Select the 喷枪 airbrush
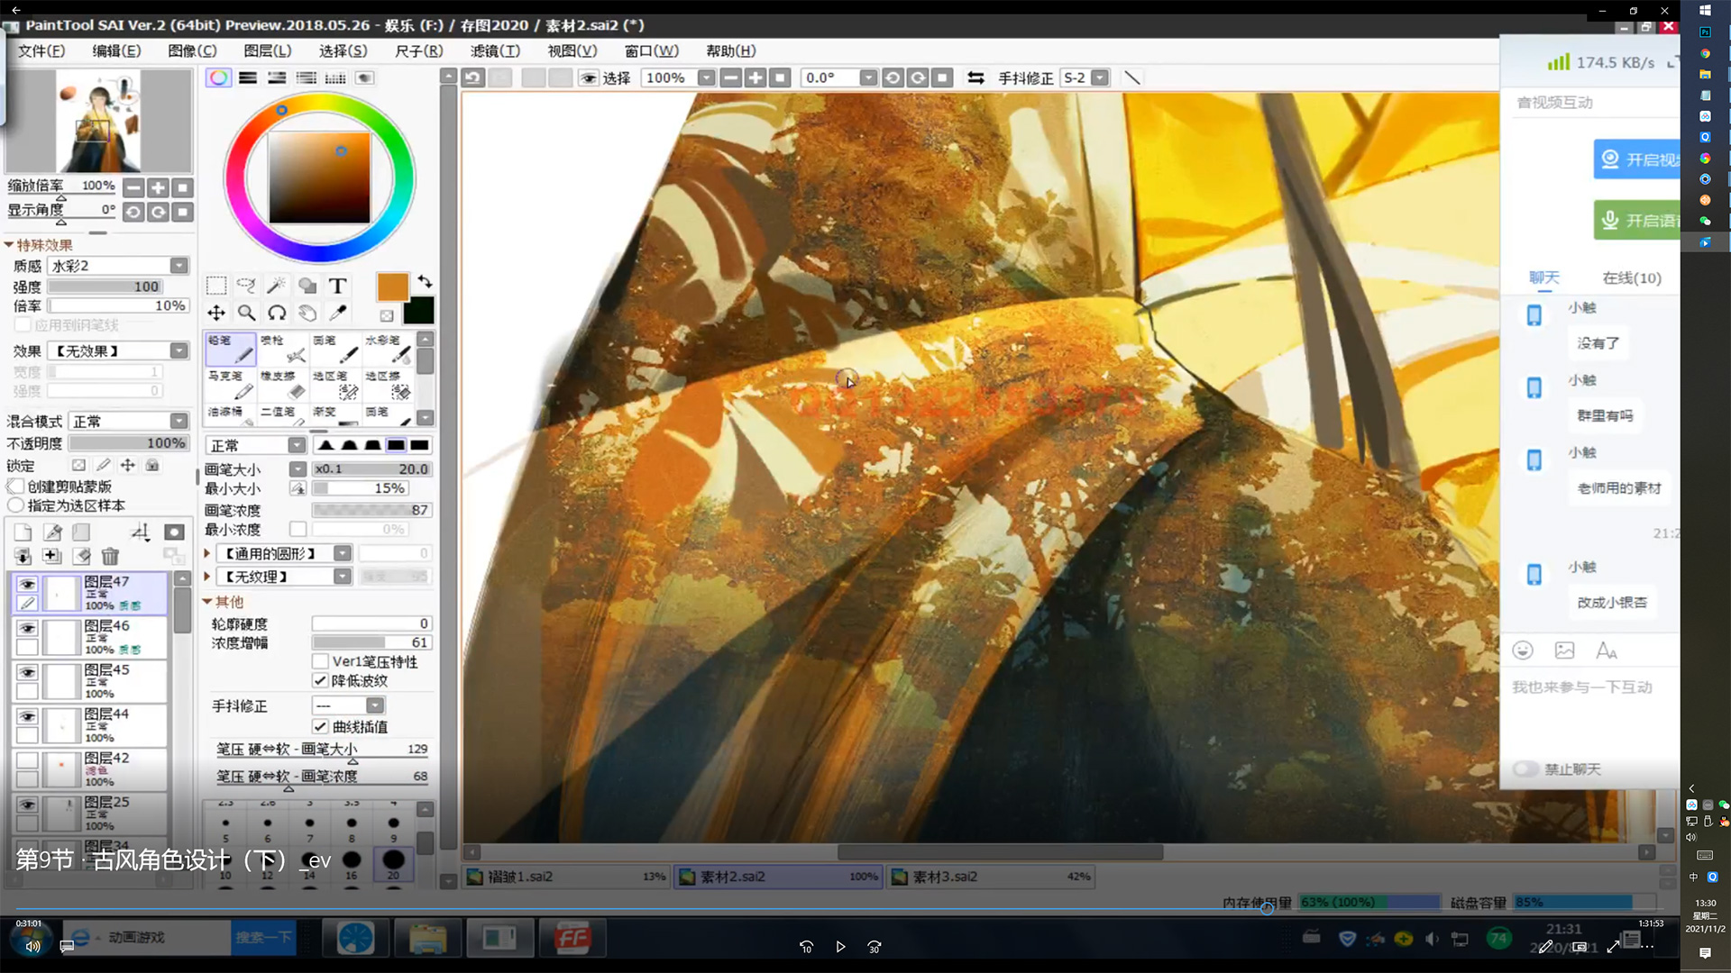 point(283,349)
